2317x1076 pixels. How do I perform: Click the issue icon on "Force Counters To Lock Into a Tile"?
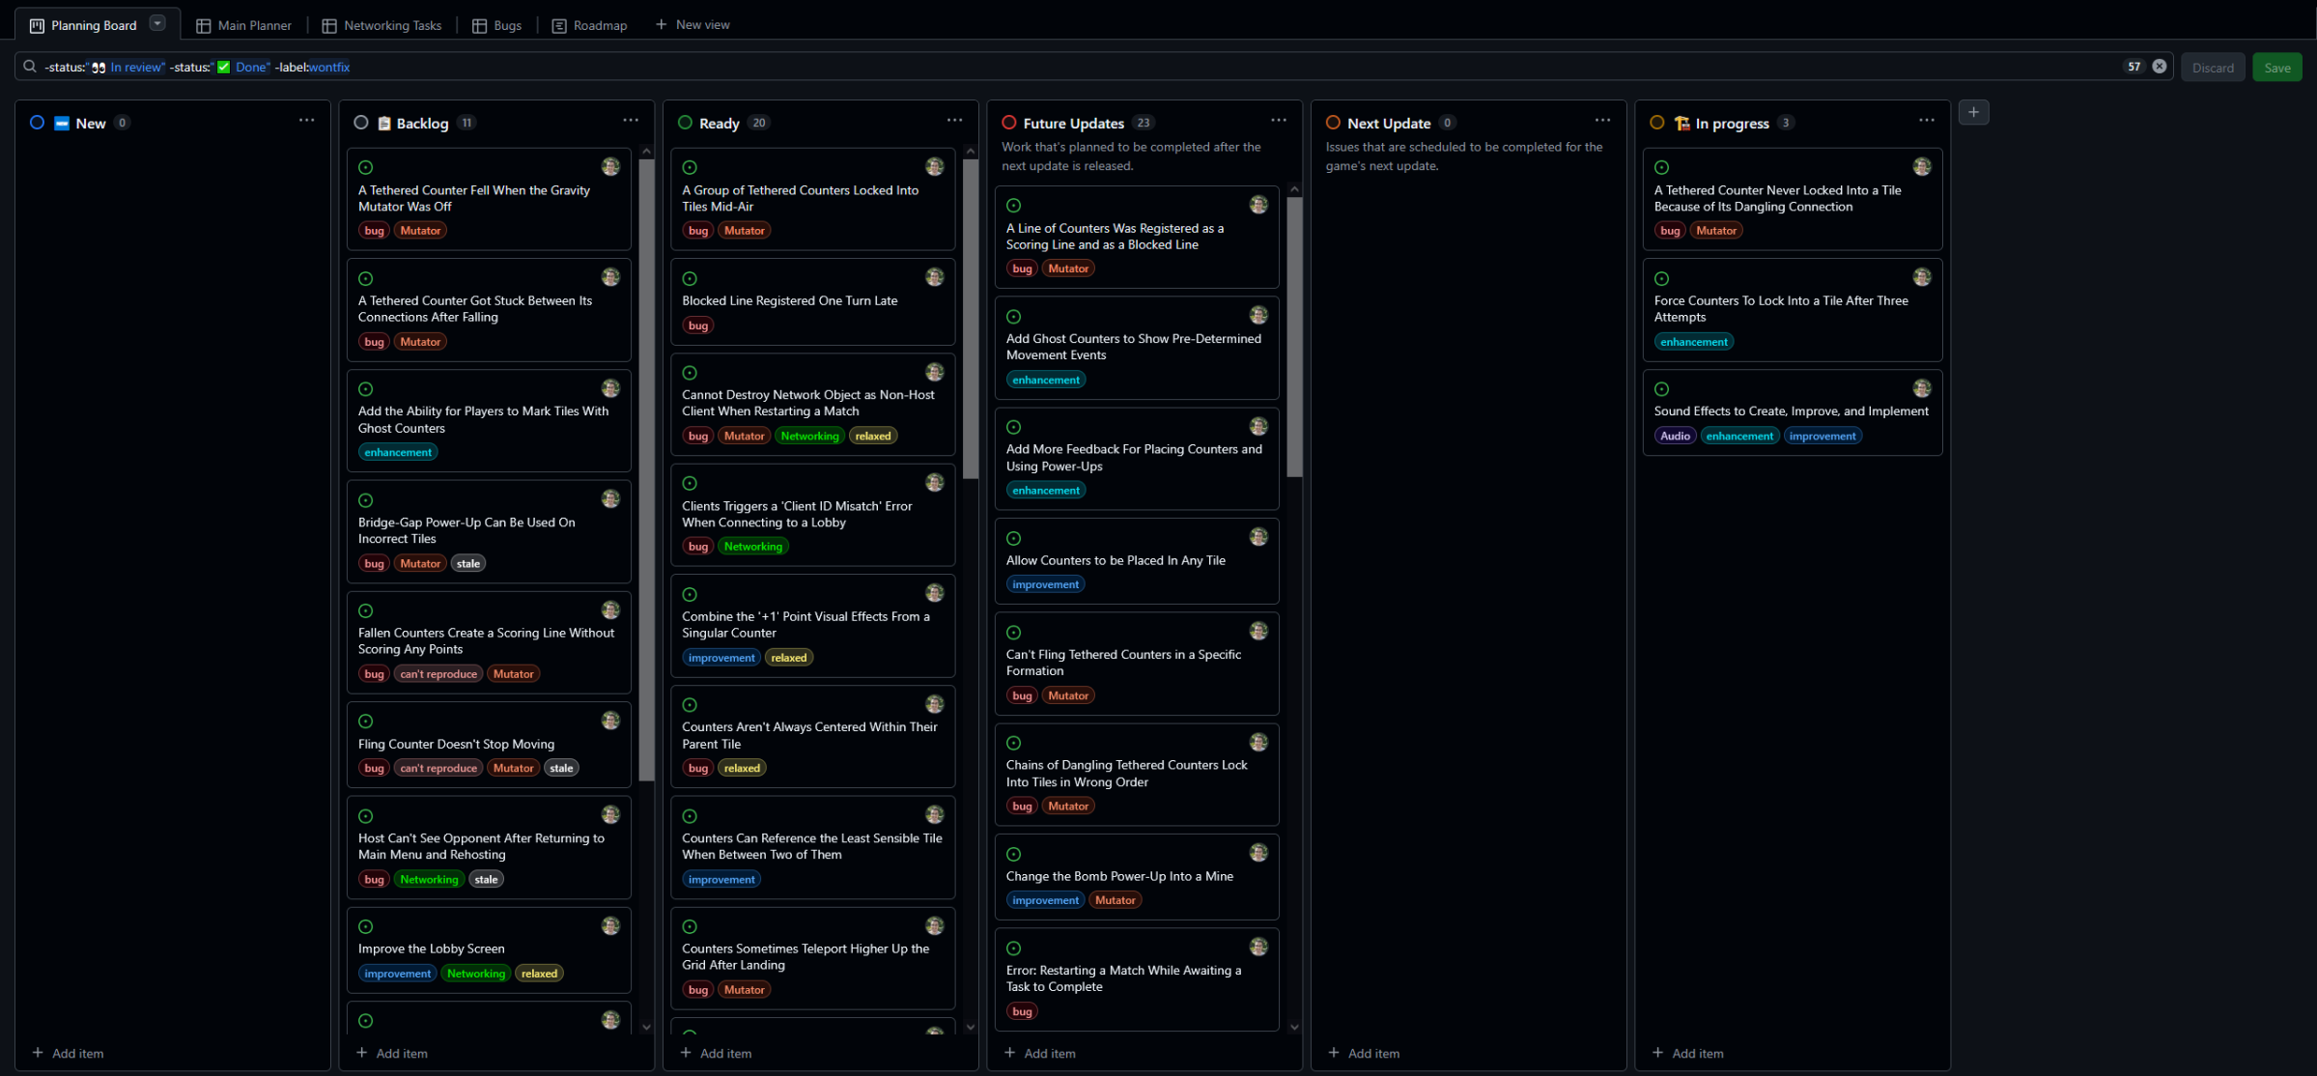point(1661,278)
